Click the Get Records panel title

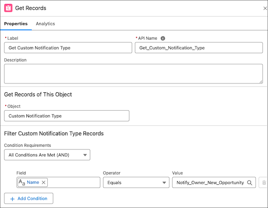(x=30, y=8)
